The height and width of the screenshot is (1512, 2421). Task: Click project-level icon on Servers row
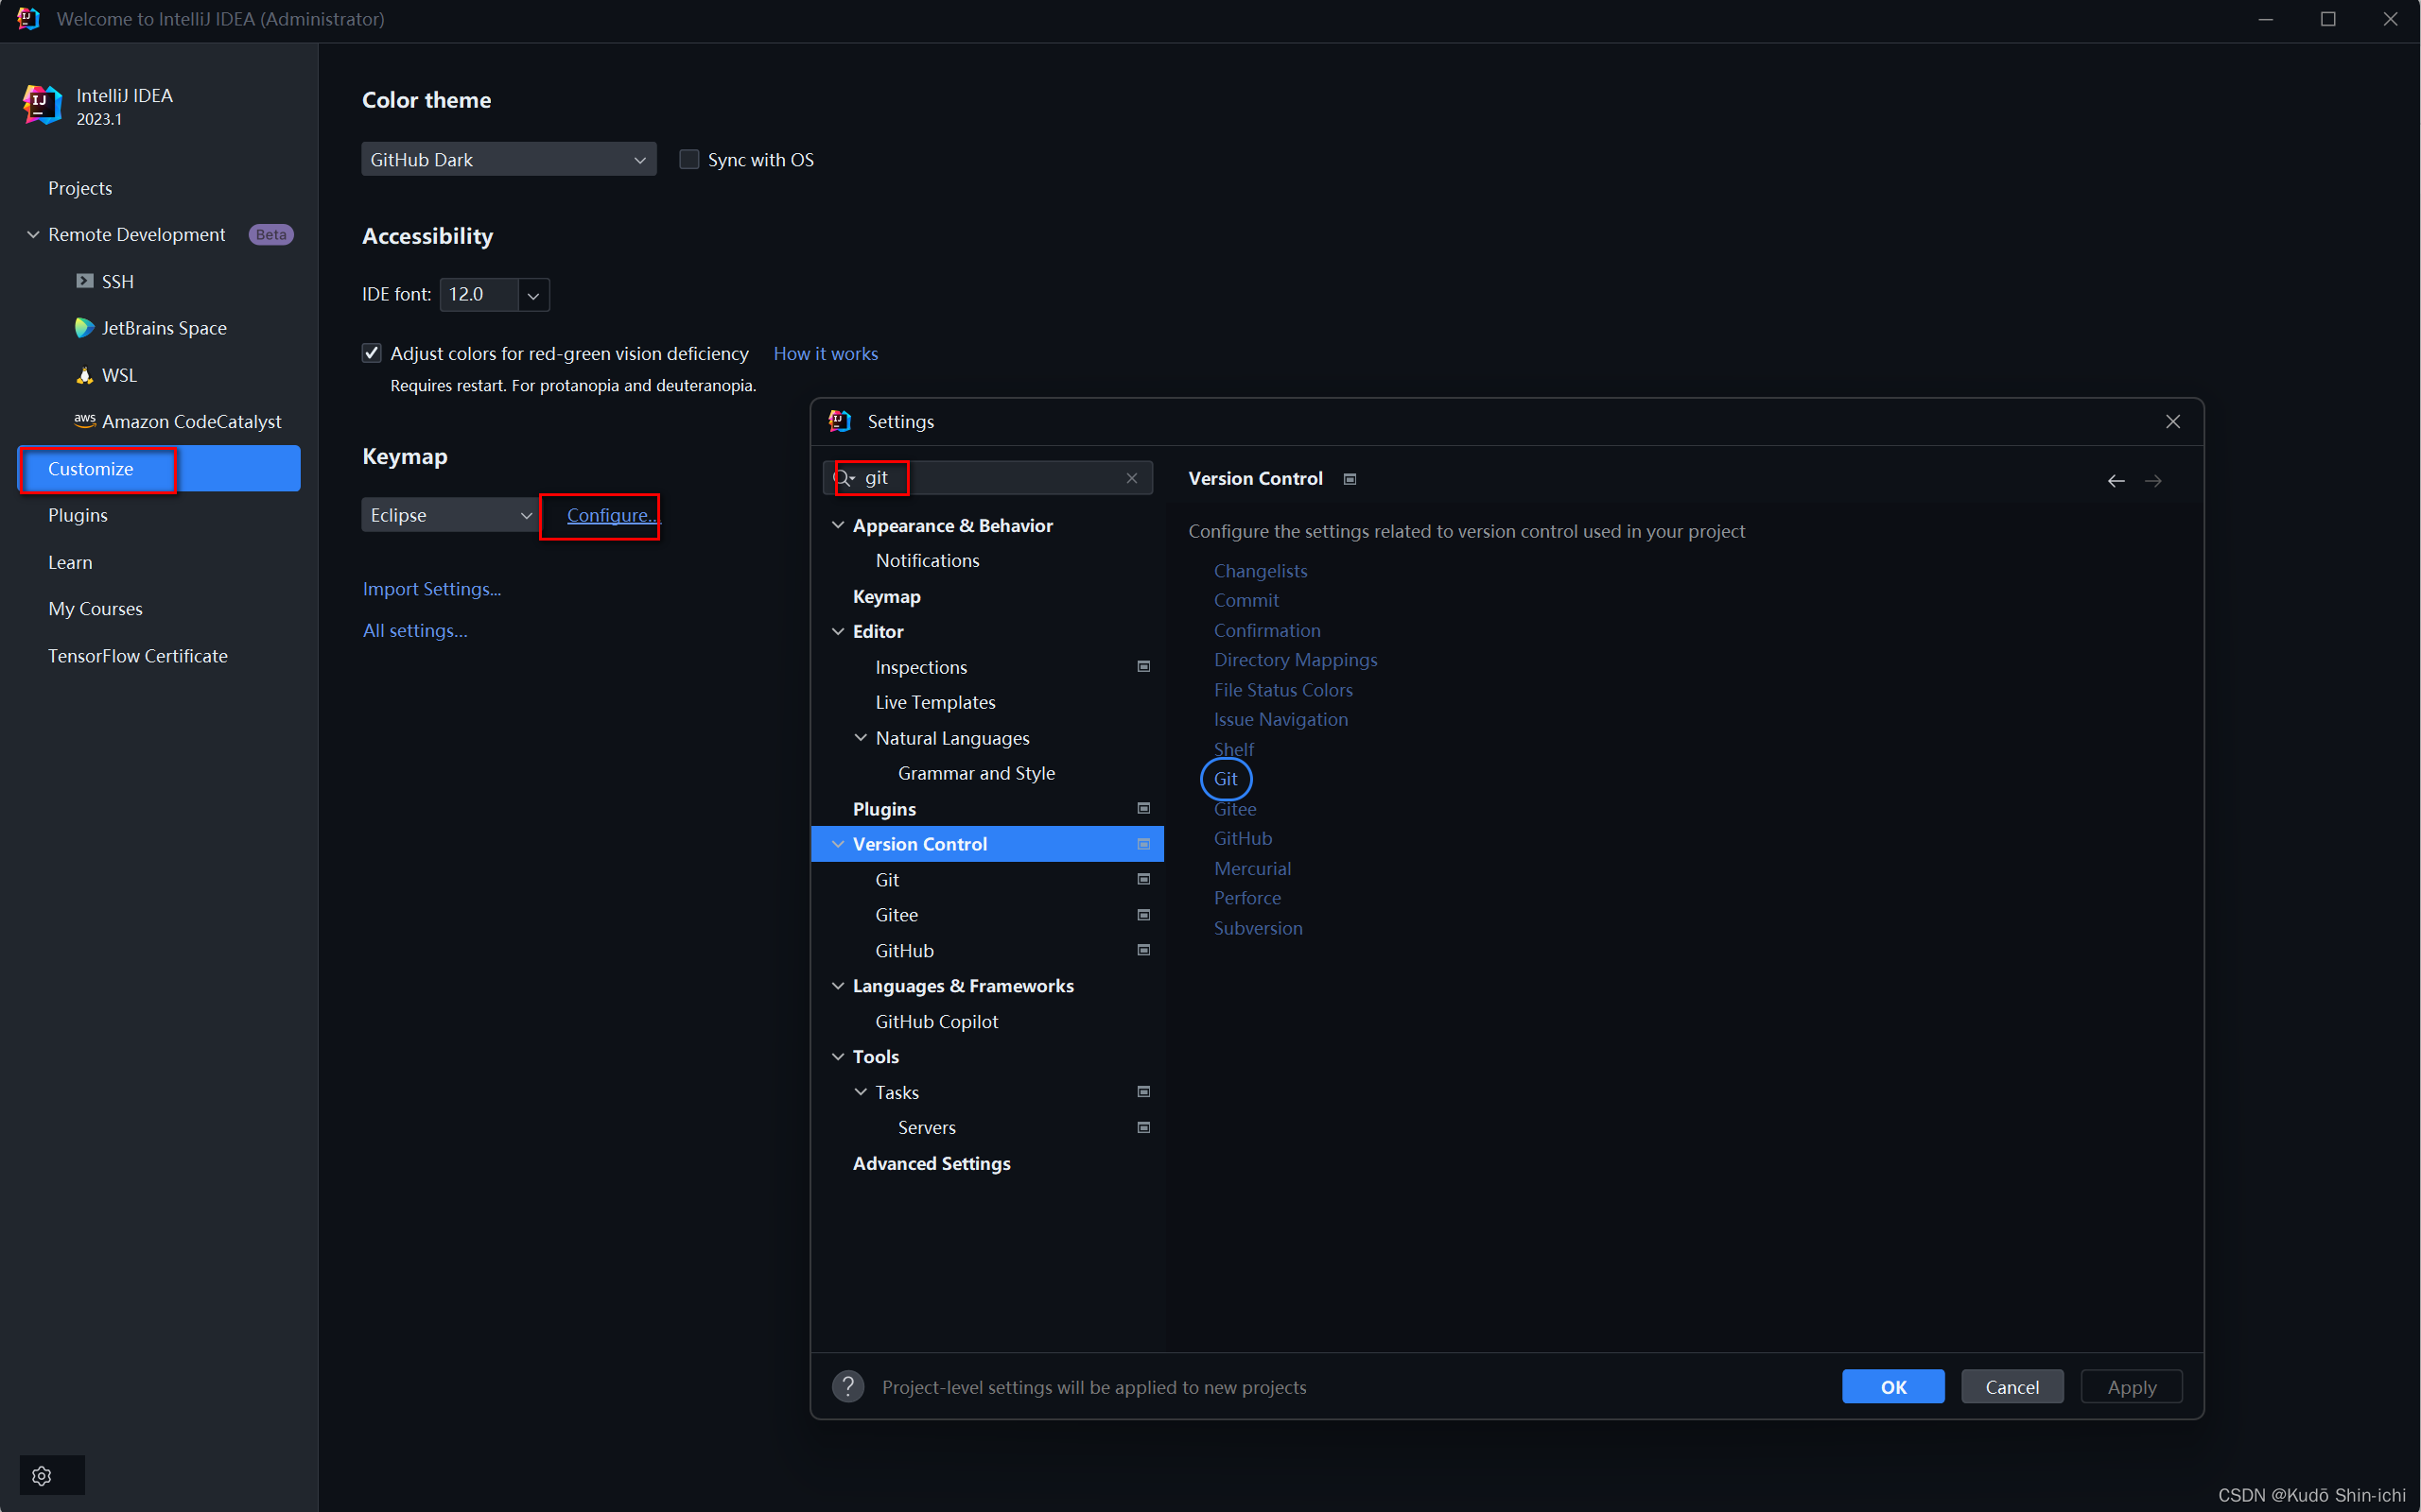tap(1143, 1127)
